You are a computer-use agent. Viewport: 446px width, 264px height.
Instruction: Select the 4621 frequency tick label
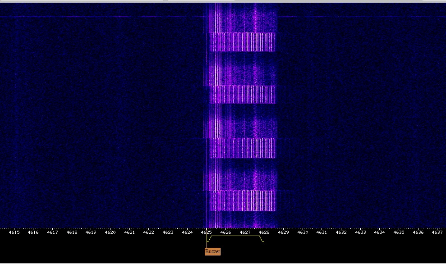pos(129,232)
